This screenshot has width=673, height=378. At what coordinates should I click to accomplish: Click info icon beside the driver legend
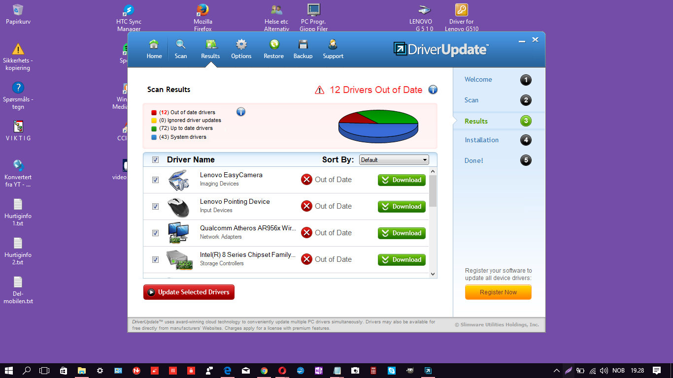pos(241,112)
